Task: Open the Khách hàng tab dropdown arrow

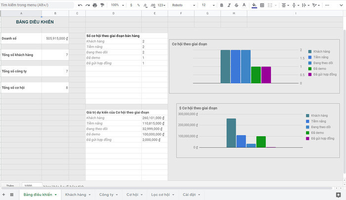Action: (89, 195)
